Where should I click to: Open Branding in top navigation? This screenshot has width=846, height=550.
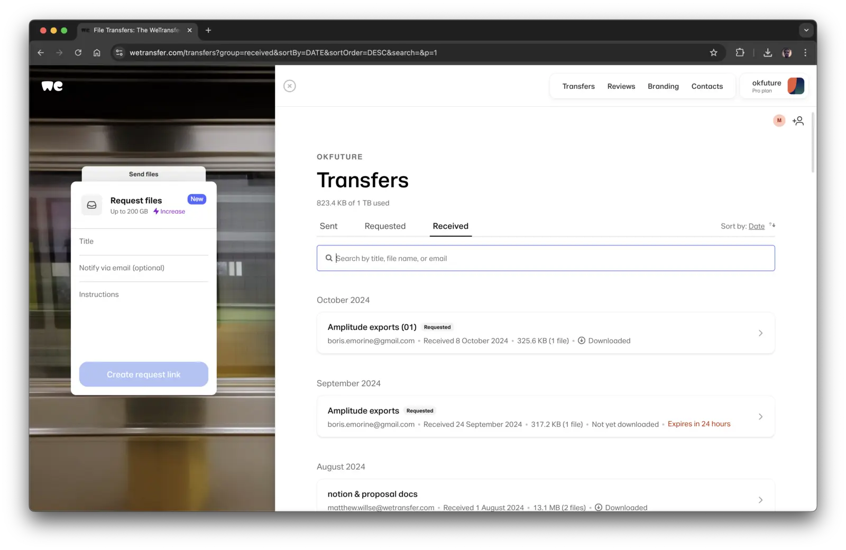tap(663, 86)
